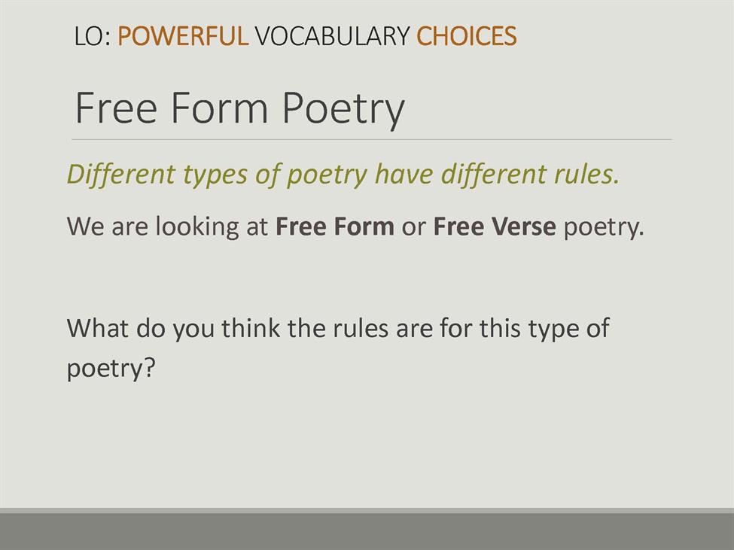
Task: Click the phrase We are looking at
Action: tap(167, 226)
